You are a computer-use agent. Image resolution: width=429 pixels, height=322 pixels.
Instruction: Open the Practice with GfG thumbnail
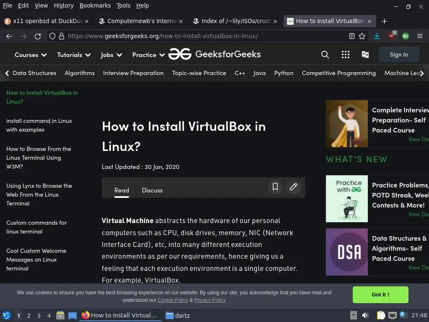pos(346,199)
